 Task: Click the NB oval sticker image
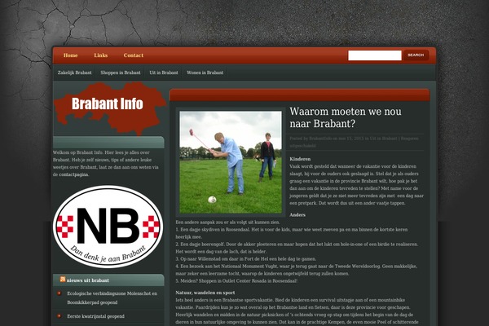click(108, 227)
